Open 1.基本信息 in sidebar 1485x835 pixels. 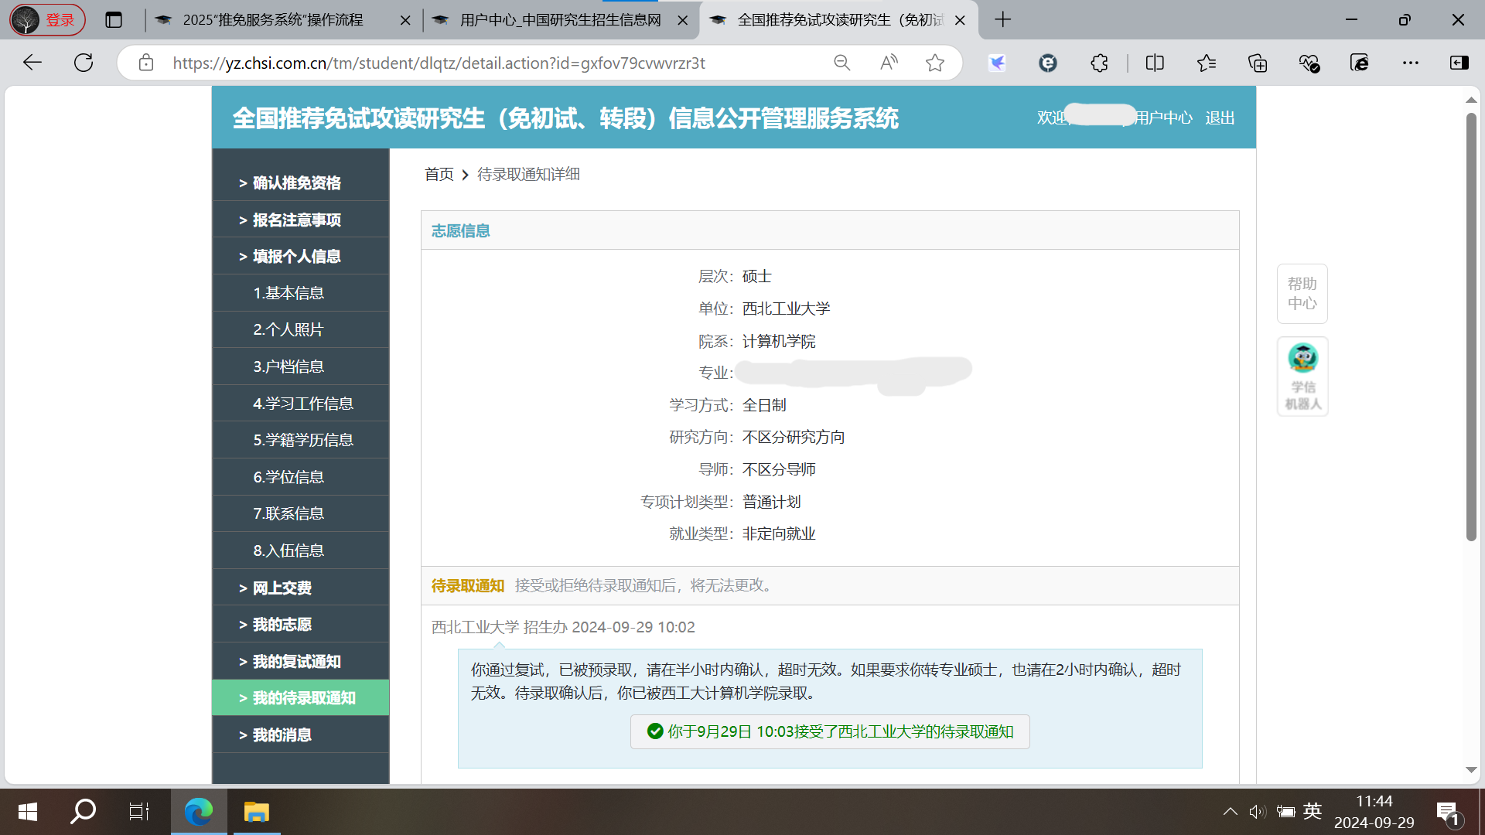(301, 293)
